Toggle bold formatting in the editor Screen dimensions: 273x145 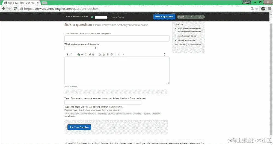click(x=67, y=55)
